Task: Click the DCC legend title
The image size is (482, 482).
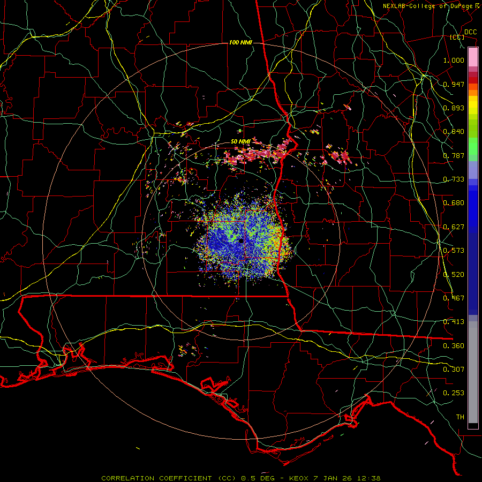Action: coord(471,32)
